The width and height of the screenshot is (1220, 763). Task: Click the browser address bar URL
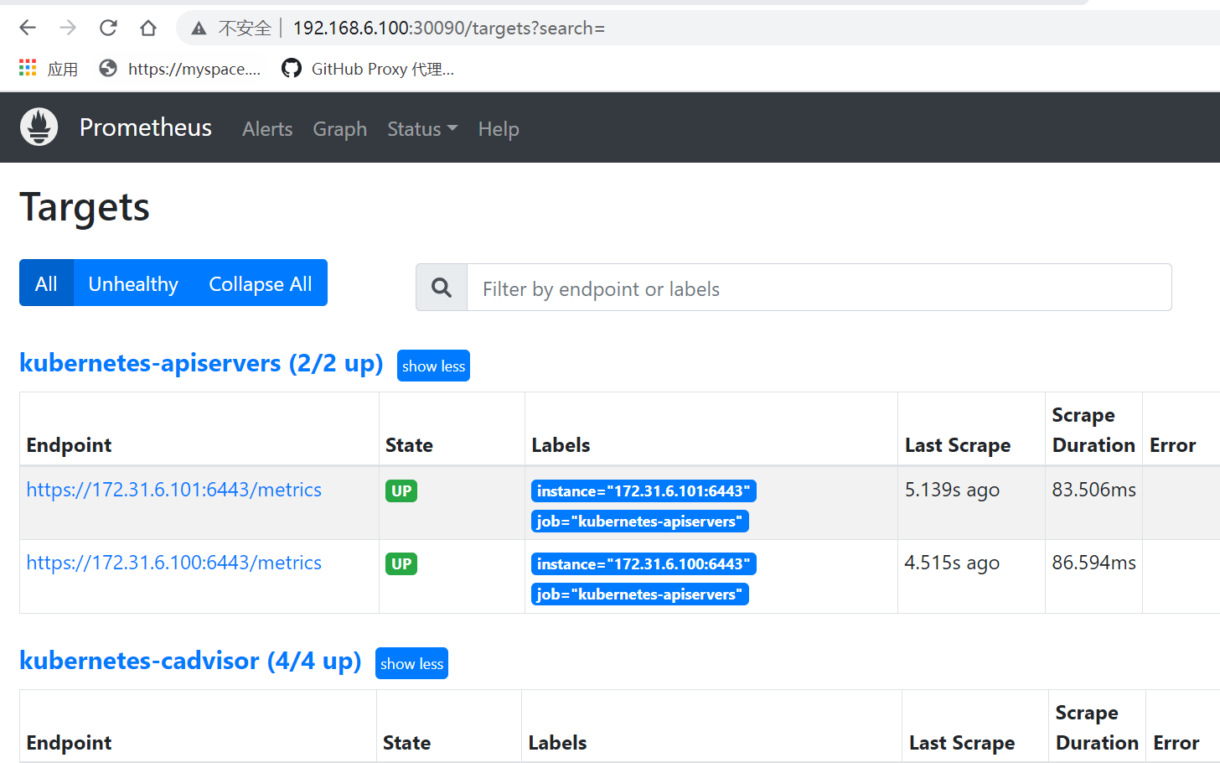tap(449, 28)
